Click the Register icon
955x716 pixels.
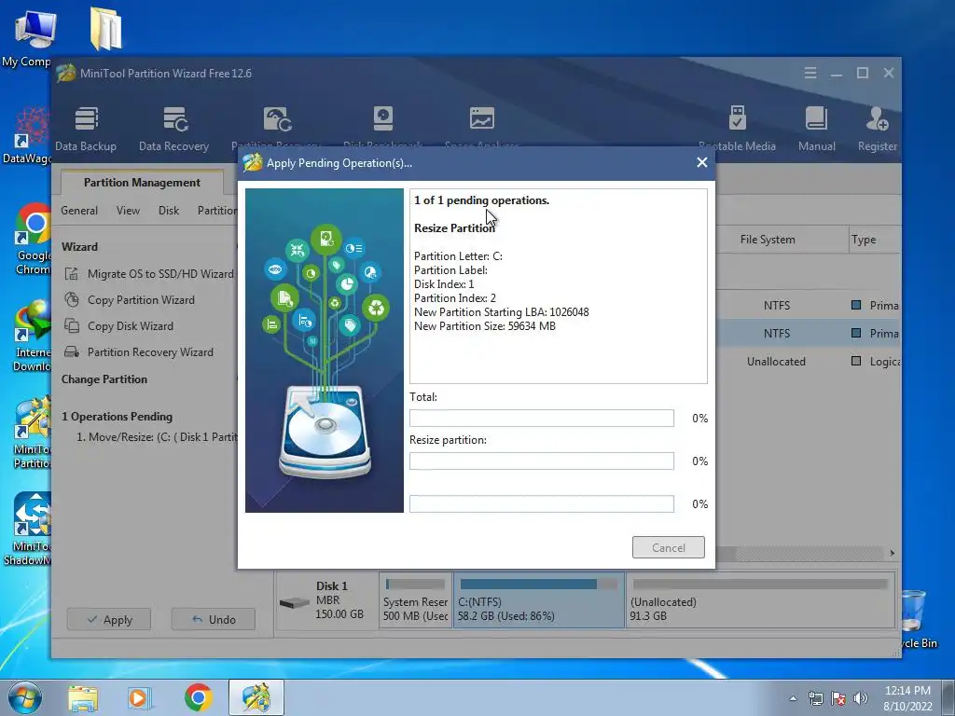877,129
